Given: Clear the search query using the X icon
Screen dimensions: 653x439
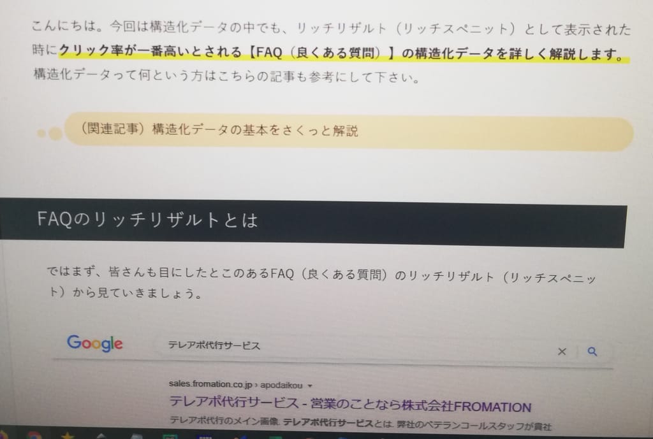Looking at the screenshot, I should click(562, 351).
